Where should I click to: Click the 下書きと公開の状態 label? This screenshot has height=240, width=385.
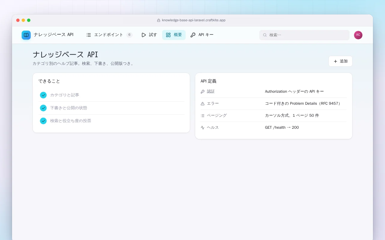click(x=69, y=108)
